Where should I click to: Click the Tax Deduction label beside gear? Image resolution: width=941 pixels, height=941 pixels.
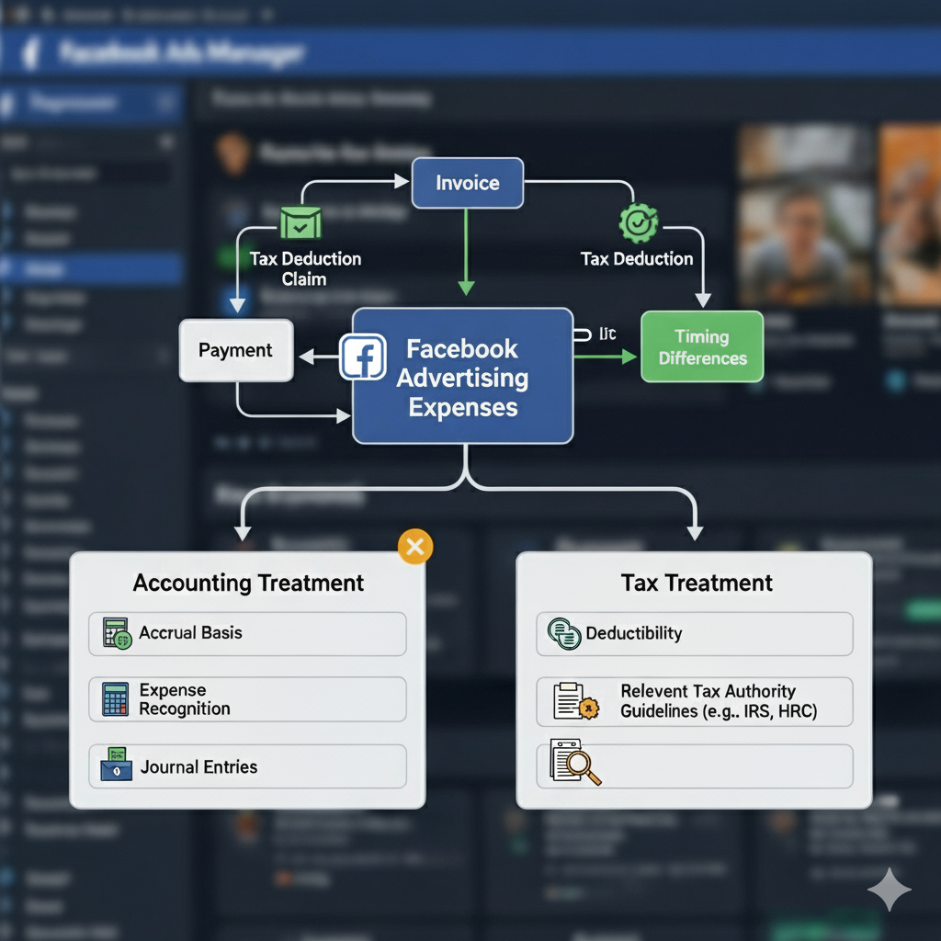(x=637, y=258)
